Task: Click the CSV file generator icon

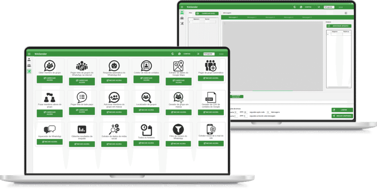Action: (x=211, y=98)
